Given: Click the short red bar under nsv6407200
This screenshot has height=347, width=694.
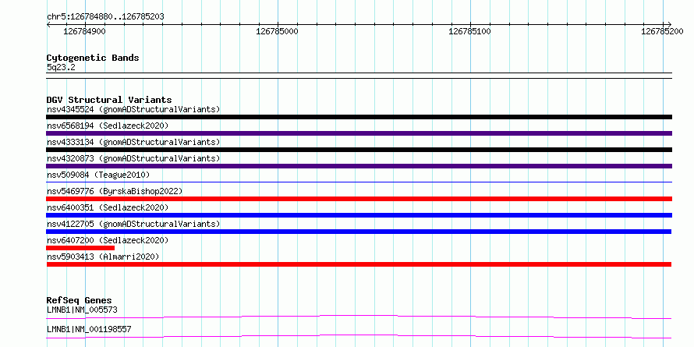Looking at the screenshot, I should [x=80, y=248].
